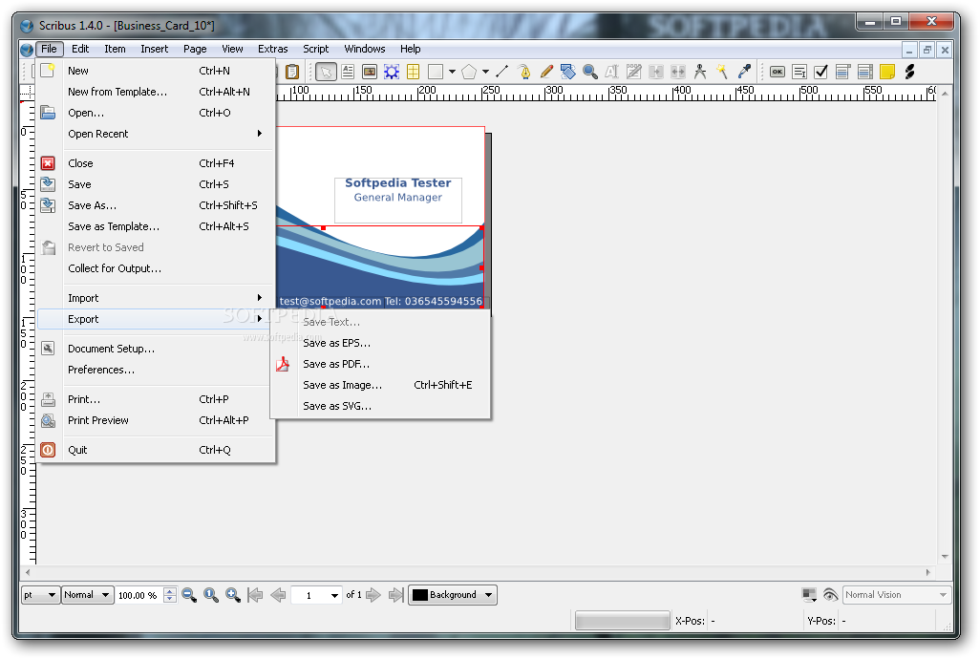Screen dimensions: 980x659
Task: Go to the first page arrow
Action: click(x=255, y=595)
